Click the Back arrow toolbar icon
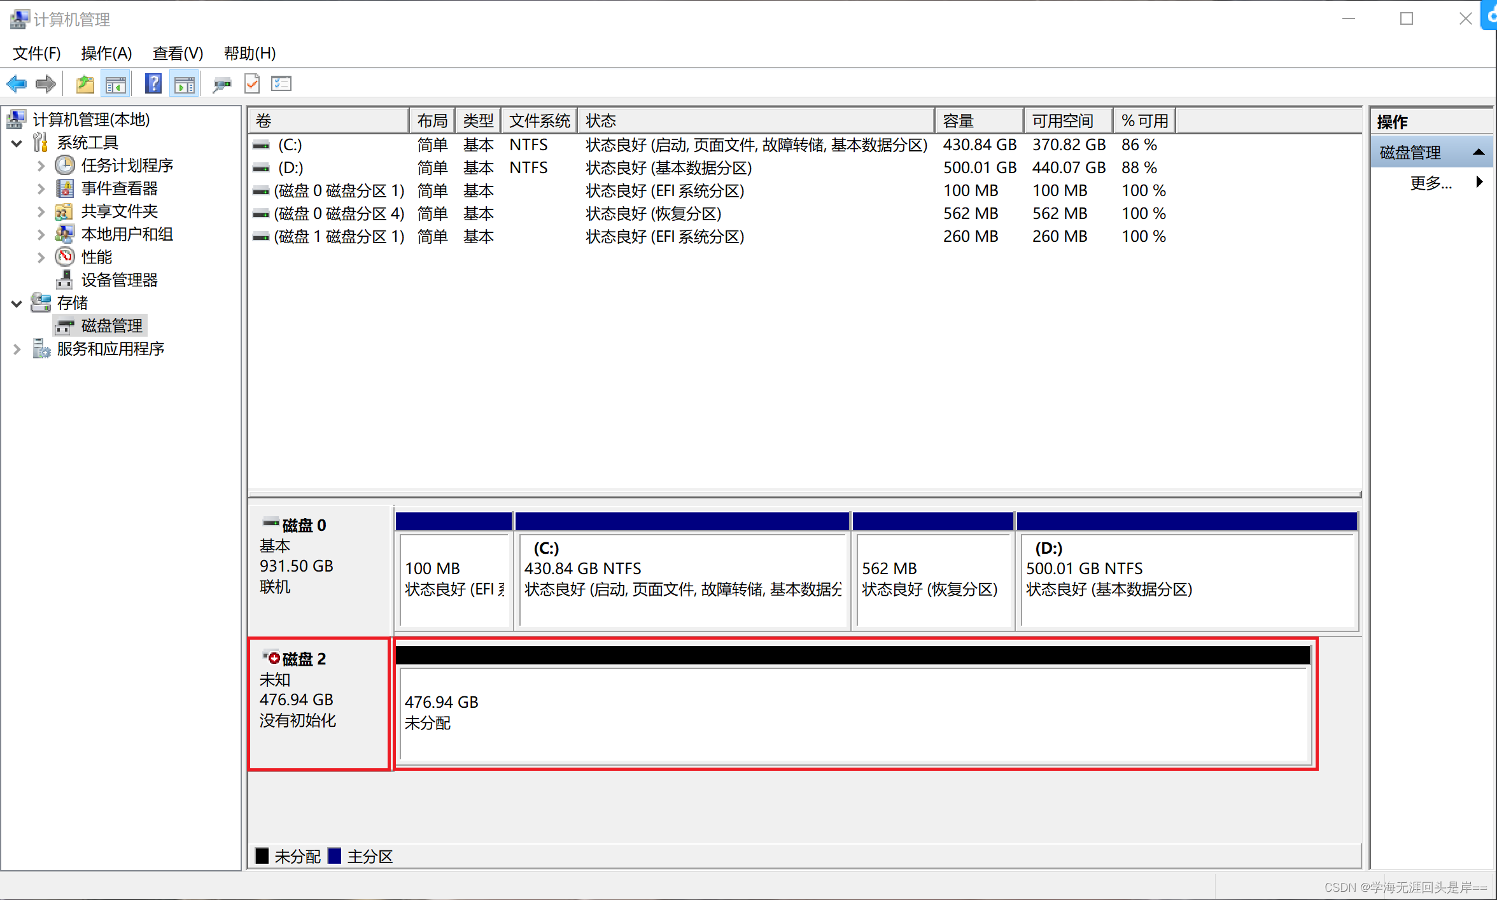The width and height of the screenshot is (1497, 900). (x=17, y=84)
